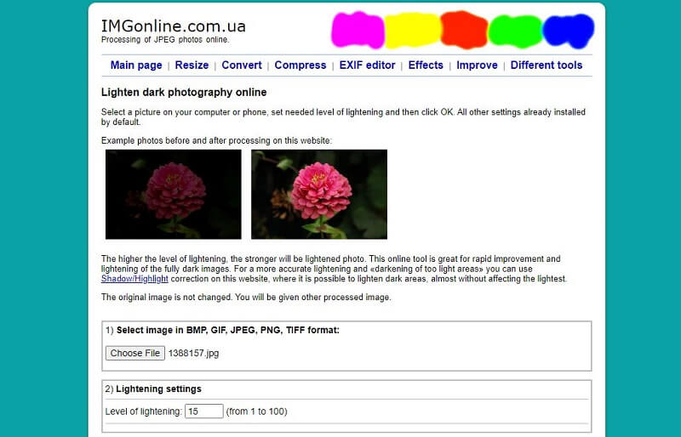Follow the Shadow/Highlight link
This screenshot has height=437, width=681.
coord(134,279)
